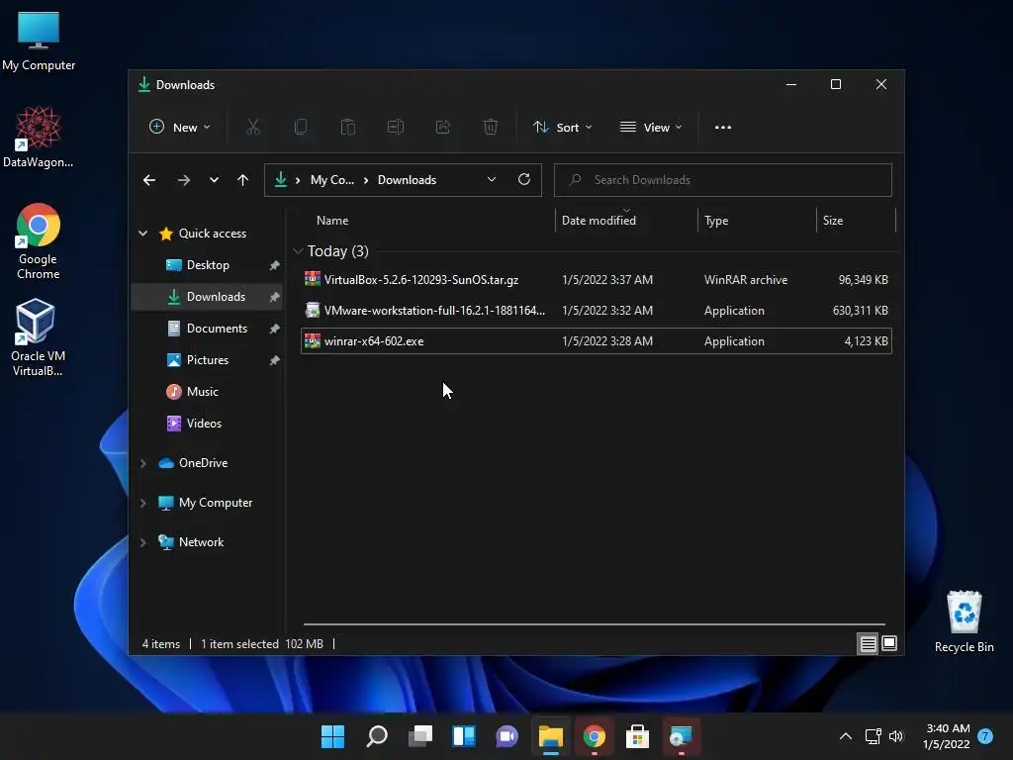Click the last app icon on taskbar

[x=681, y=736]
